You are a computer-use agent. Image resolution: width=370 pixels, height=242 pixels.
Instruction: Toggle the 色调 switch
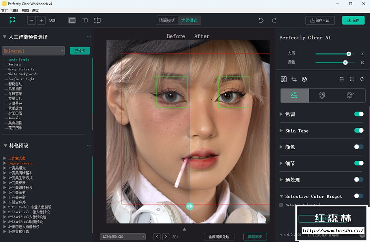click(x=359, y=114)
